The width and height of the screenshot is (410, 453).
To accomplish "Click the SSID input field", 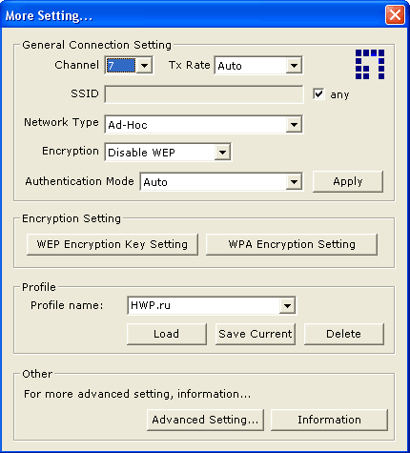I will click(204, 94).
